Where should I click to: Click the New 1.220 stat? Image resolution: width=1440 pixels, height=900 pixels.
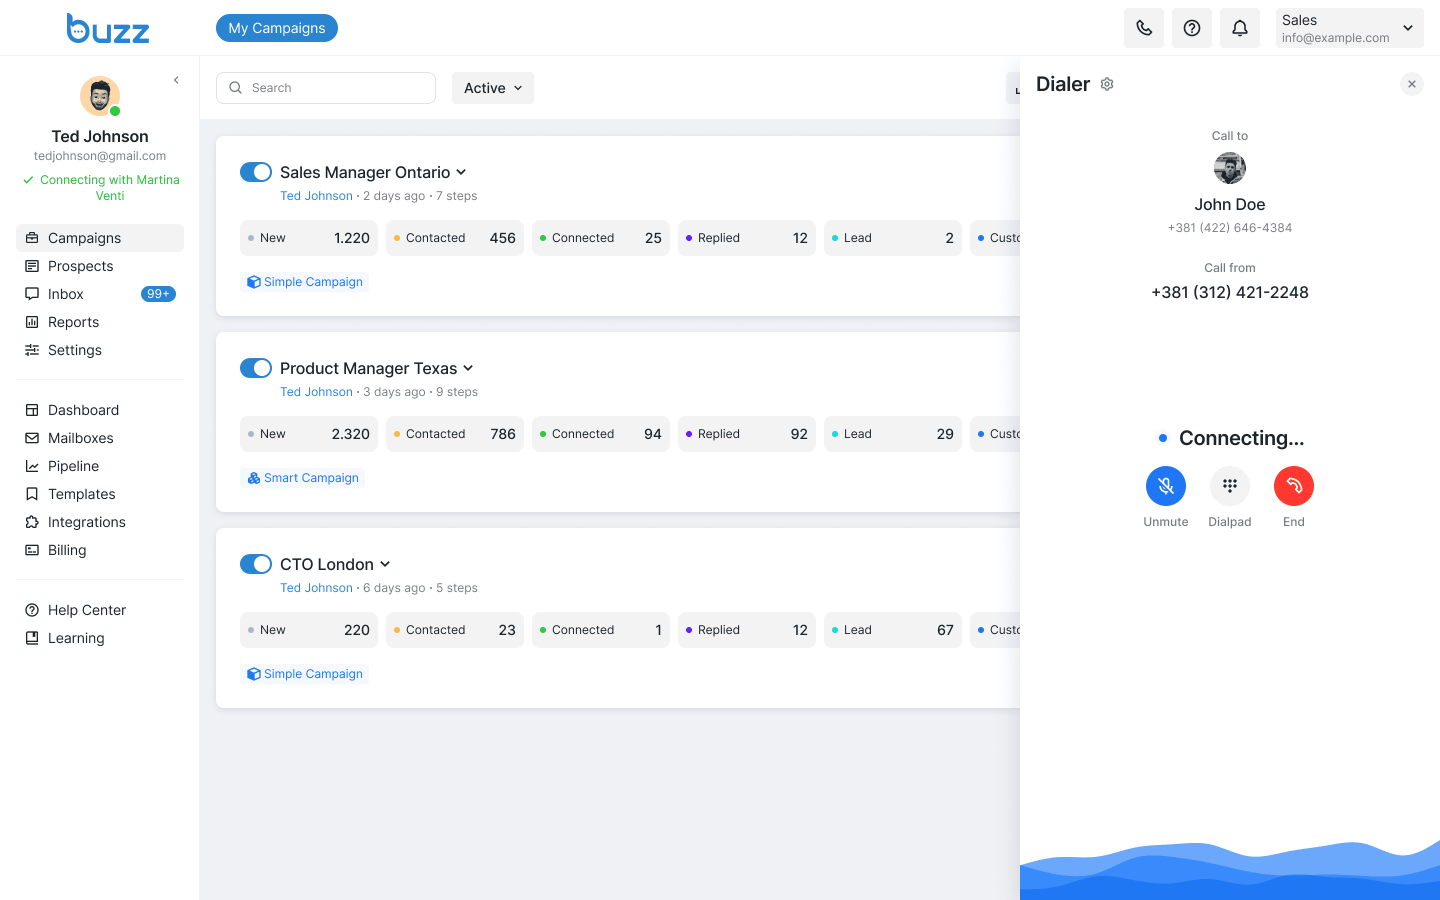pos(309,238)
